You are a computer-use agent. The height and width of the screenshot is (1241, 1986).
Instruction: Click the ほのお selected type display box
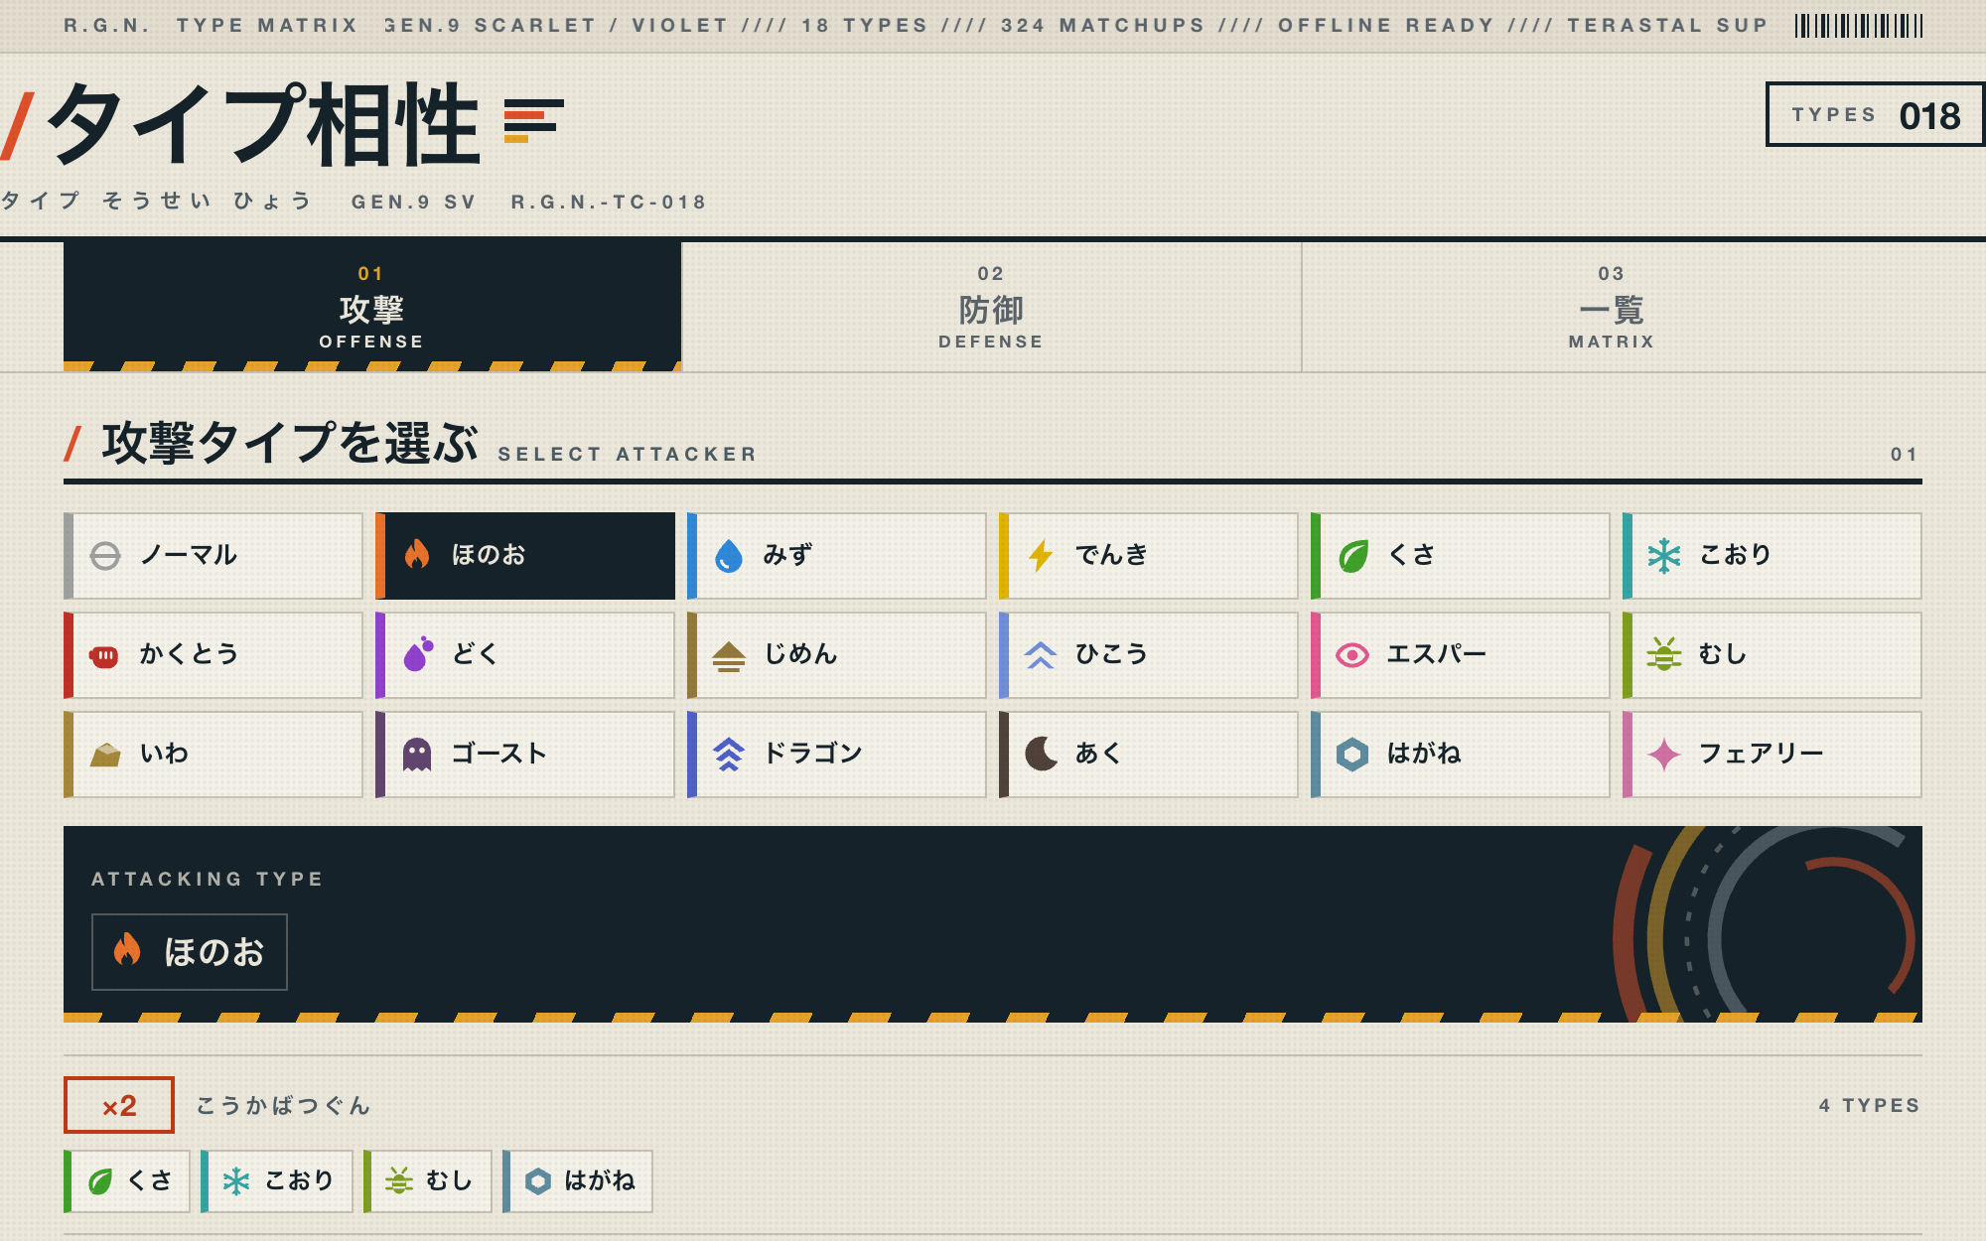click(190, 952)
